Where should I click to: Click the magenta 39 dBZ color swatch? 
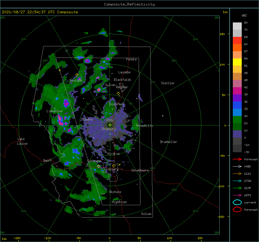[x=237, y=91]
